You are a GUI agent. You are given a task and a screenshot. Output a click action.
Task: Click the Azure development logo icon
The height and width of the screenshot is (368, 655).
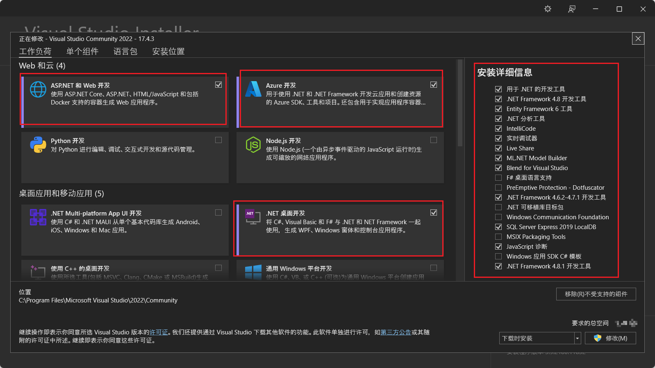253,89
